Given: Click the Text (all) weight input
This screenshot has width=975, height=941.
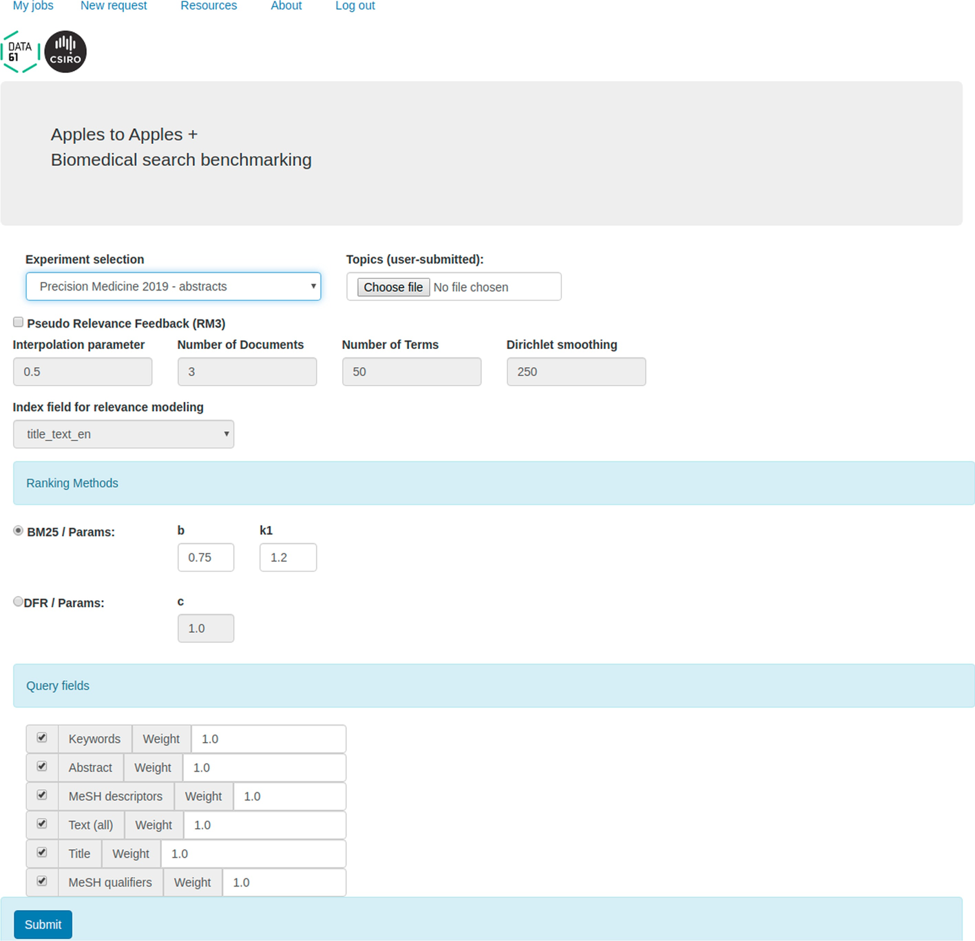Looking at the screenshot, I should [265, 825].
